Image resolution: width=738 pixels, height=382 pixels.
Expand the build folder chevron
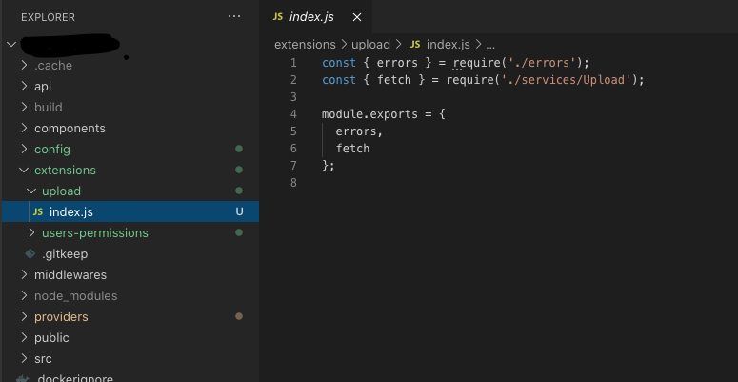25,107
